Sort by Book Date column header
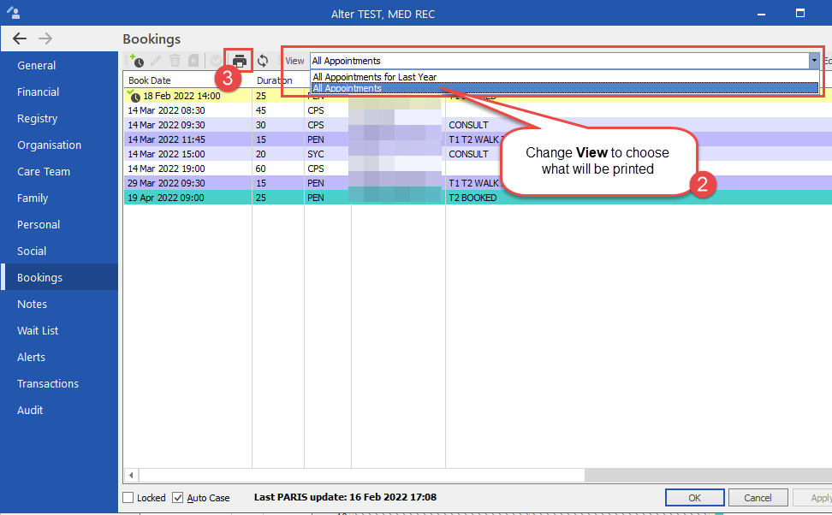Image resolution: width=832 pixels, height=515 pixels. (187, 80)
